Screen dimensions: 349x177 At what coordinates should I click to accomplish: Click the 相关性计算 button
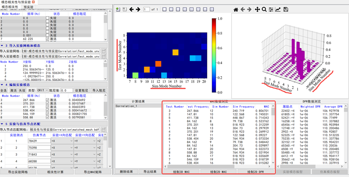[56, 172]
